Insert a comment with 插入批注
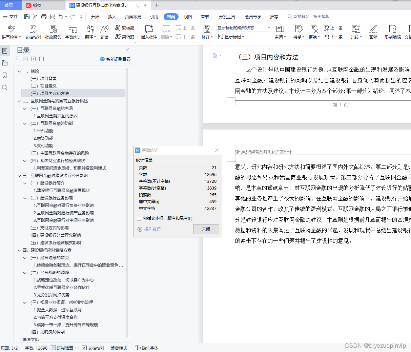 tap(148, 32)
